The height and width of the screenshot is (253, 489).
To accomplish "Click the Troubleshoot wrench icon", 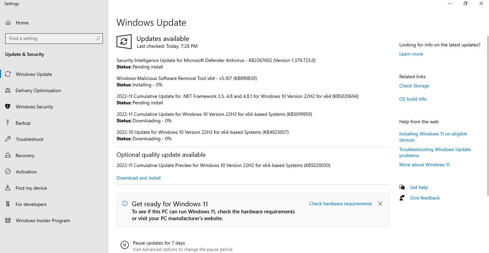I will click(x=8, y=139).
